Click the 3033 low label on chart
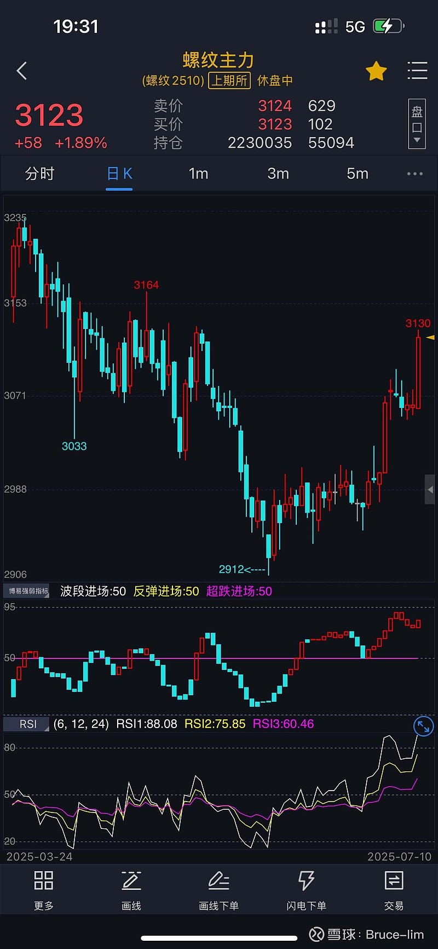The image size is (438, 949). point(74,446)
